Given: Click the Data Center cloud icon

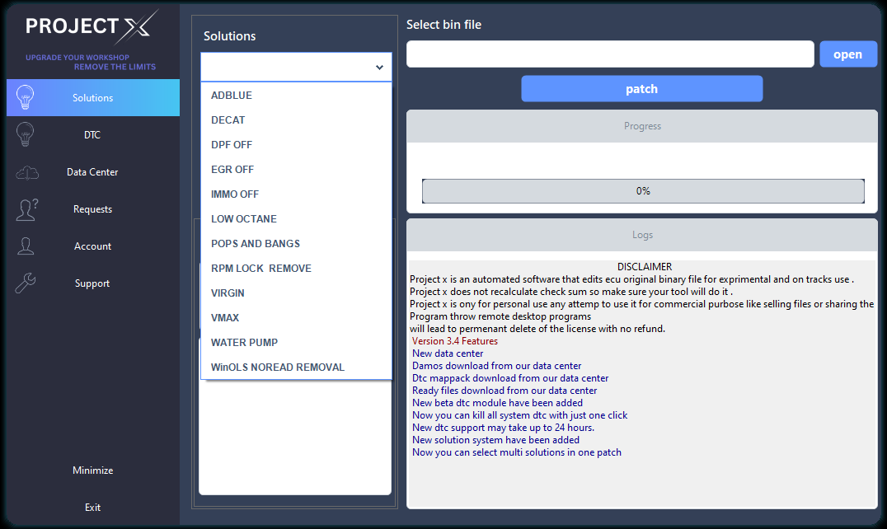Looking at the screenshot, I should pos(27,172).
